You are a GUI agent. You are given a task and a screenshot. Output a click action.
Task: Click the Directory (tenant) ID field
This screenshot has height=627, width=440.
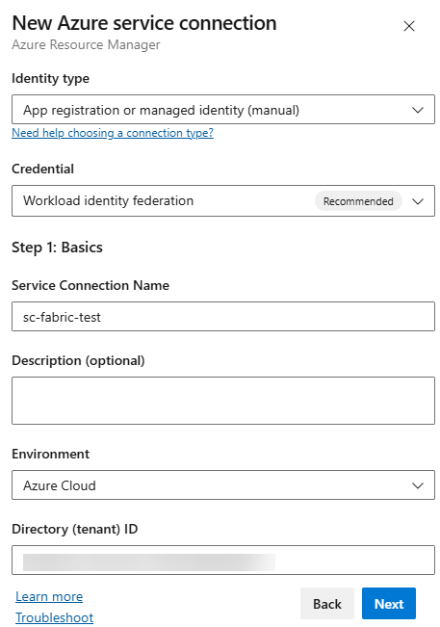(x=223, y=560)
